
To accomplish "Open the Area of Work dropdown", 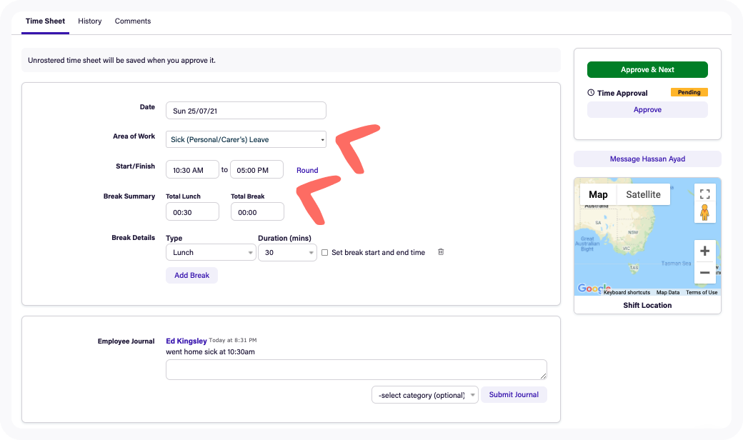I will (246, 140).
